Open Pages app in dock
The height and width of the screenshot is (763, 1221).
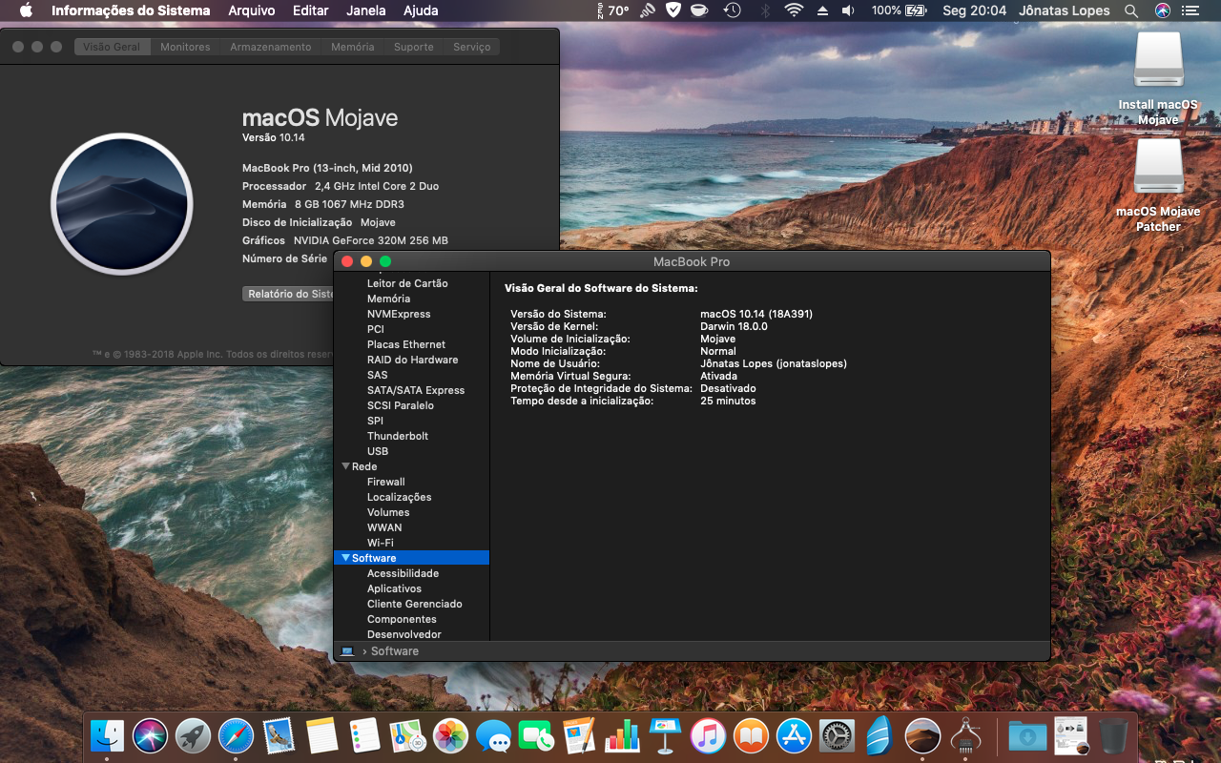579,735
